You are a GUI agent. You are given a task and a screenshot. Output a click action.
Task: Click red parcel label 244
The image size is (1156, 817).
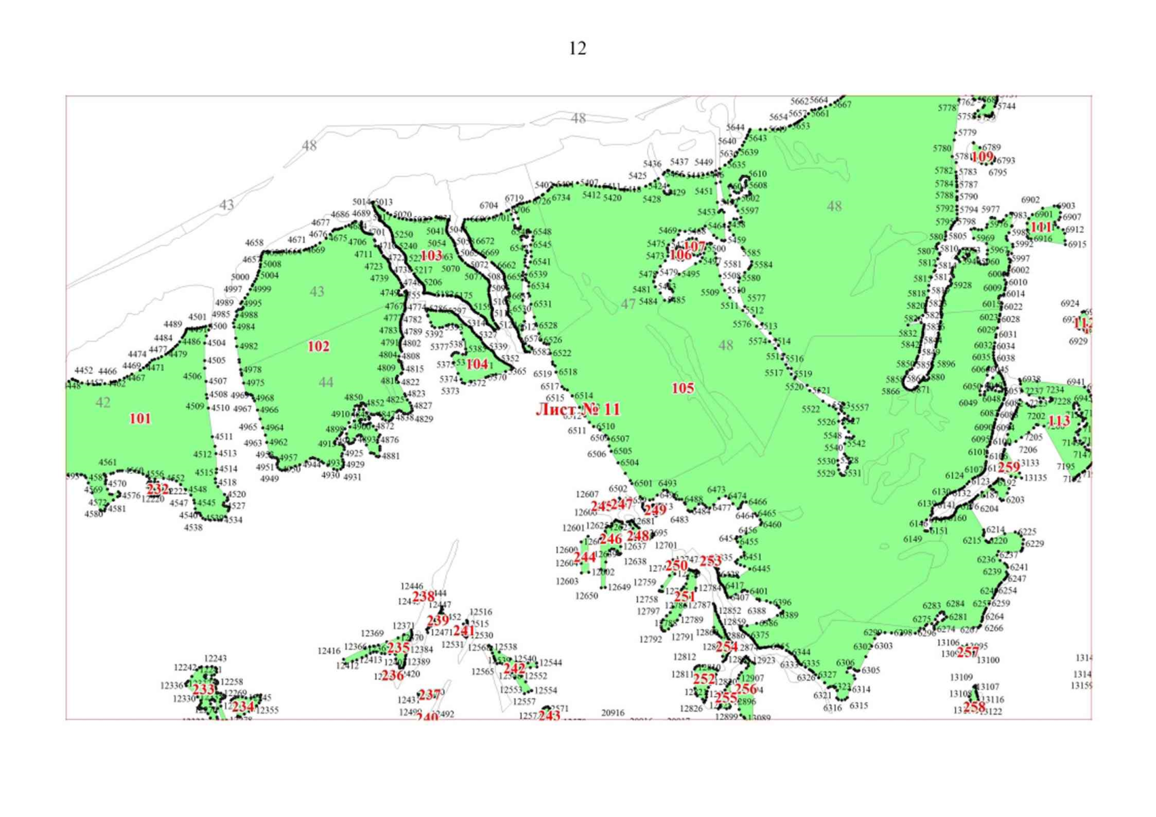point(584,558)
